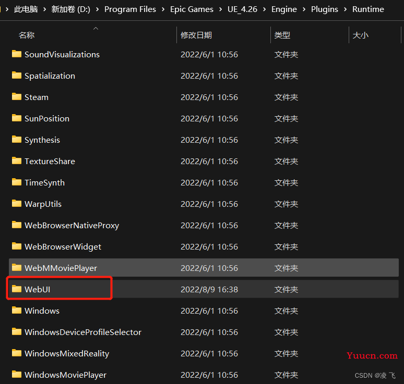Select the WindowsMoviePlayer folder name

65,375
